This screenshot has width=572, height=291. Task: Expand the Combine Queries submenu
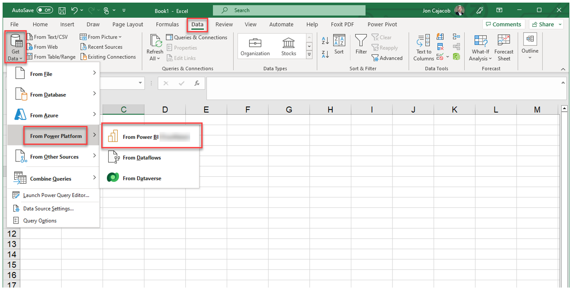tap(53, 178)
